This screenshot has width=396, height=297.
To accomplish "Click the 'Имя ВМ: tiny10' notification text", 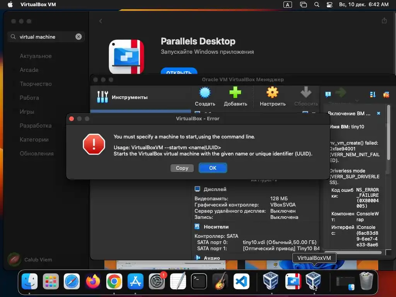I will [347, 127].
